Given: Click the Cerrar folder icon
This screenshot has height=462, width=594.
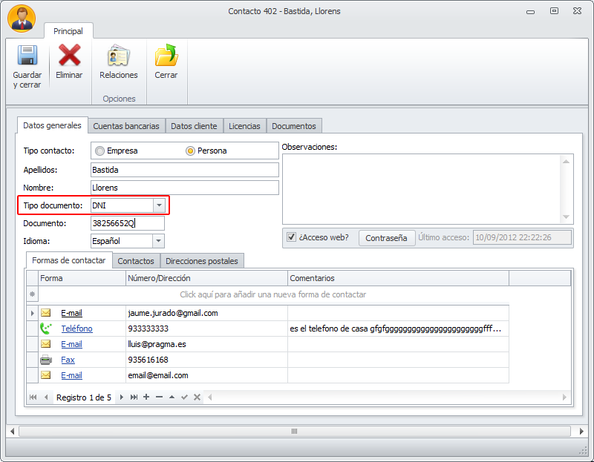Looking at the screenshot, I should coord(166,55).
